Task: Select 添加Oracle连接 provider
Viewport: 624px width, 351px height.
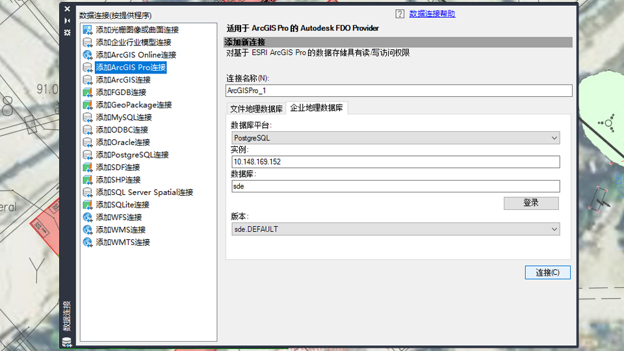Action: [x=123, y=142]
